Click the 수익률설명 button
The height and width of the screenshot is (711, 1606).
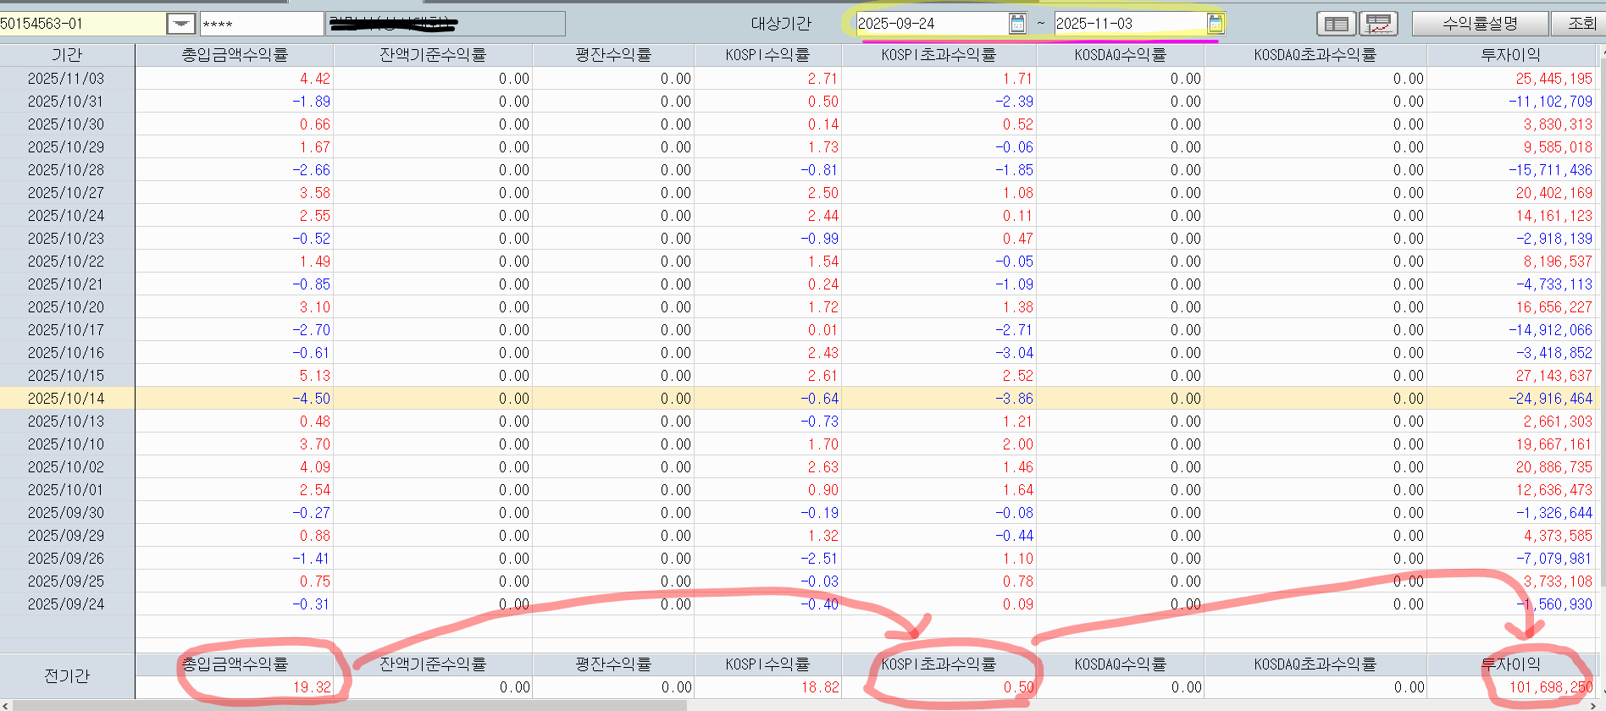point(1479,24)
